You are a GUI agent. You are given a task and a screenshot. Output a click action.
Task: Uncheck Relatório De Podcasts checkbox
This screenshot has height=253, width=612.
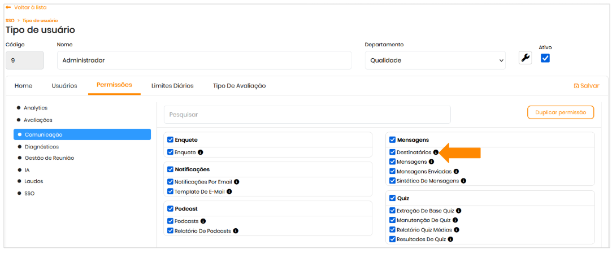[171, 231]
